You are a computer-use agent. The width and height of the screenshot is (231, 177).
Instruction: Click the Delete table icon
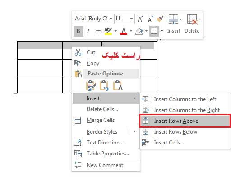pyautogui.click(x=192, y=19)
